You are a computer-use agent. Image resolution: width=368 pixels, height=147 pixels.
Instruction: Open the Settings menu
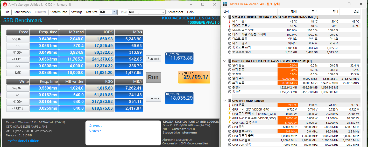coord(76,12)
